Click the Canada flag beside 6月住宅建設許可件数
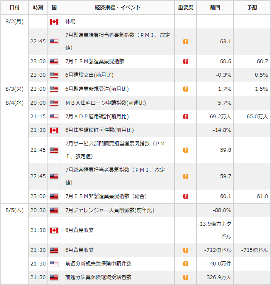This screenshot has width=271, height=285. [x=54, y=130]
